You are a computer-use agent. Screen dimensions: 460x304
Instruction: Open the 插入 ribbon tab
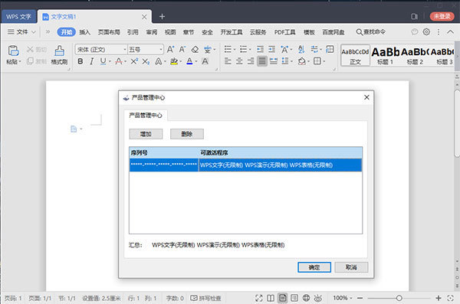coord(85,32)
